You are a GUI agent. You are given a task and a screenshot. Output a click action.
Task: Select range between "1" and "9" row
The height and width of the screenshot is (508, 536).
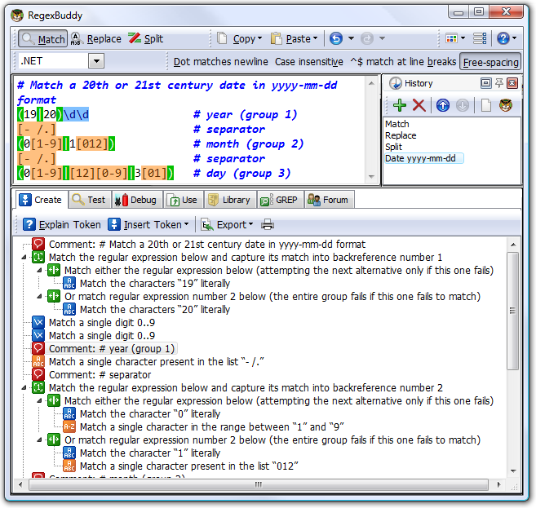pyautogui.click(x=211, y=427)
